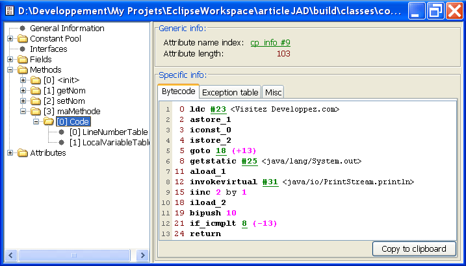Expand the Attributes tree node
Screen dimensions: 466x266
10,153
